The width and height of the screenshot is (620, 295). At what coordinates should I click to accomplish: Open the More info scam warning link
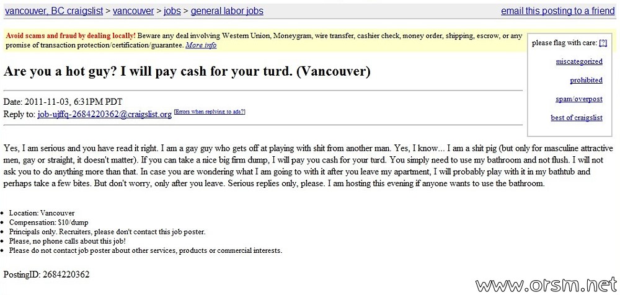[x=201, y=45]
